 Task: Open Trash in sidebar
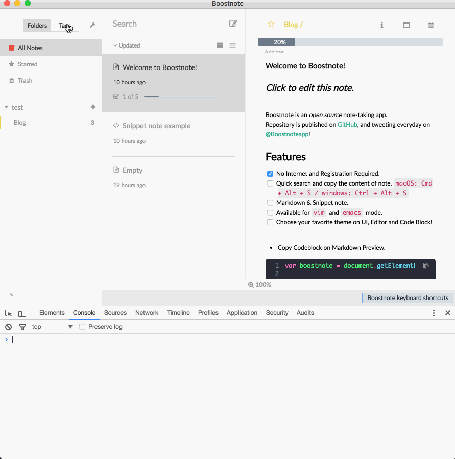[51, 80]
